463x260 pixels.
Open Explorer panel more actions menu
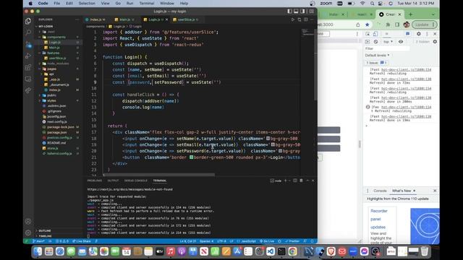[77, 19]
